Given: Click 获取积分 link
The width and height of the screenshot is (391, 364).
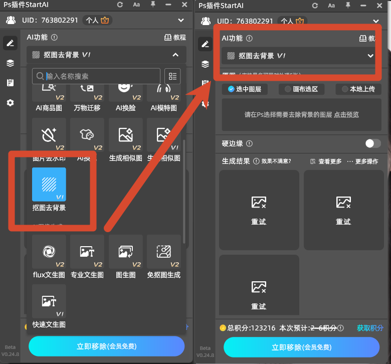Looking at the screenshot, I should point(370,328).
